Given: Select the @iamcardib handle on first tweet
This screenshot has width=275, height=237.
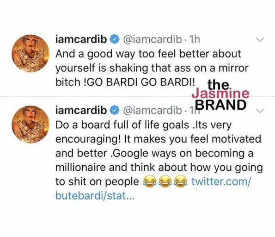Looking at the screenshot, I should 153,40.
